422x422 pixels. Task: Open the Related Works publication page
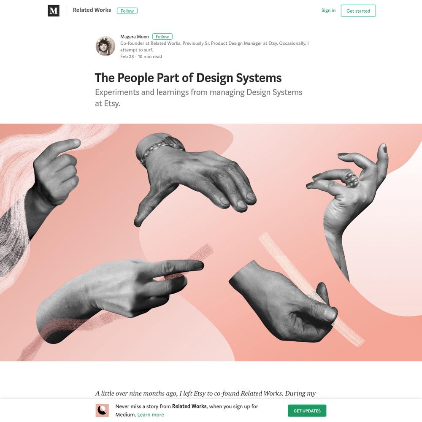pos(92,10)
